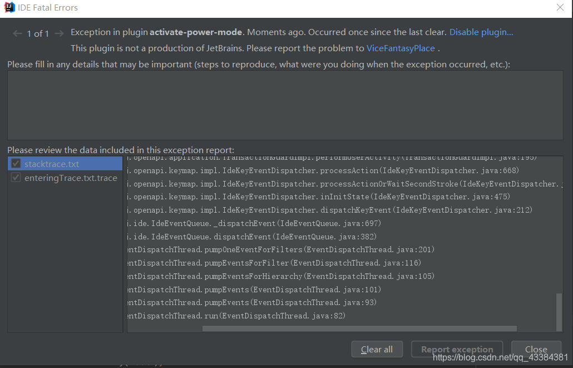
Task: Click the Close button
Action: pyautogui.click(x=536, y=349)
